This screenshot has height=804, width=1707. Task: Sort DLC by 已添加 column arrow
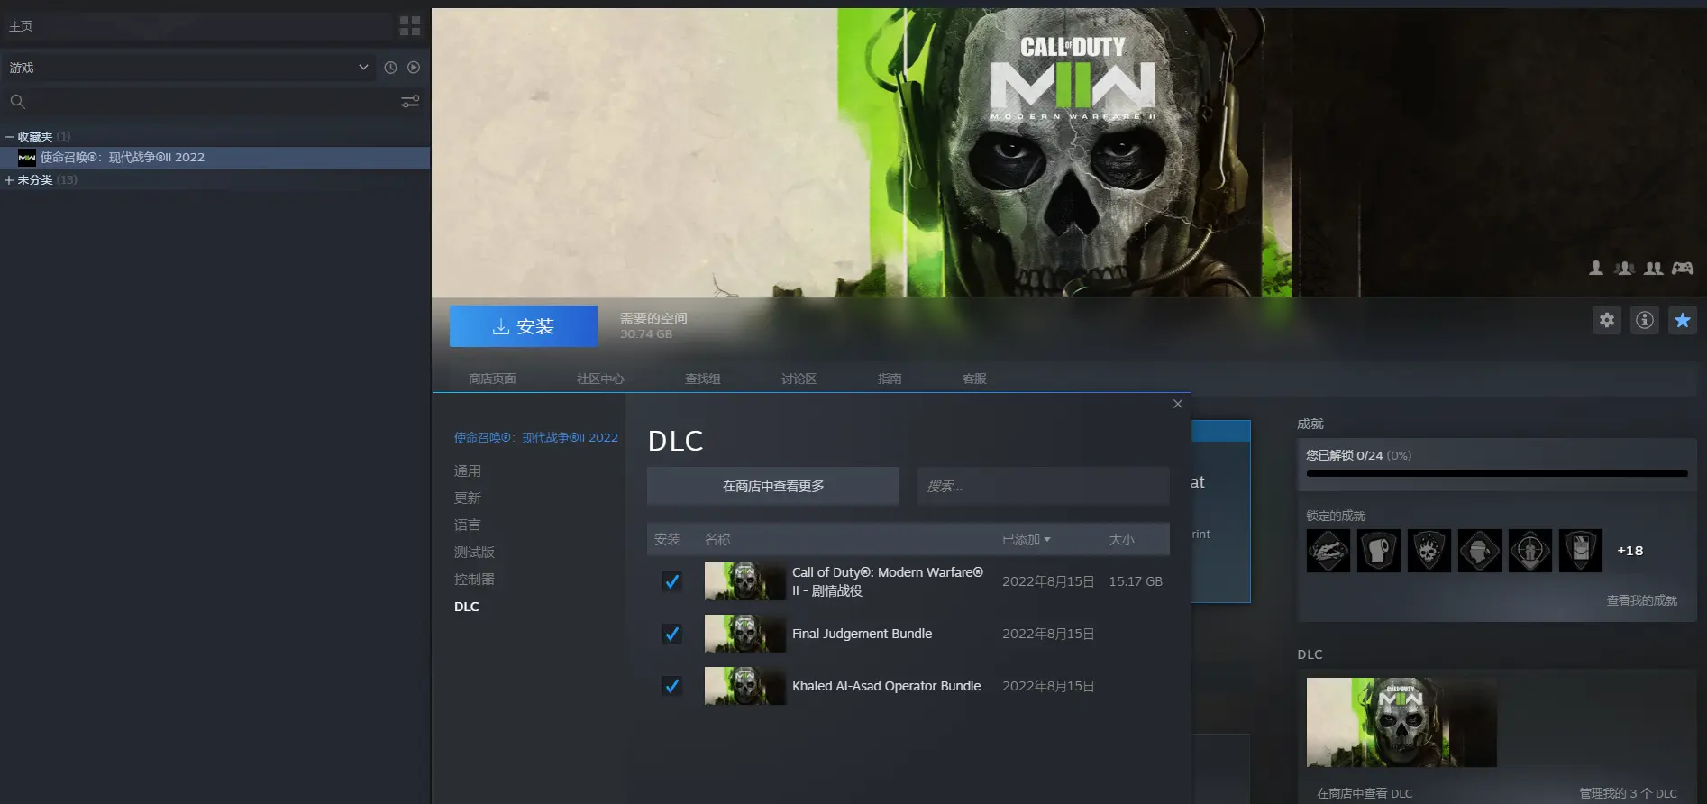point(1047,540)
